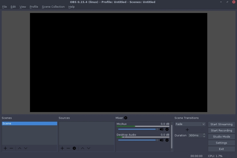
Task: Toggle Studio Mode
Action: click(x=221, y=137)
